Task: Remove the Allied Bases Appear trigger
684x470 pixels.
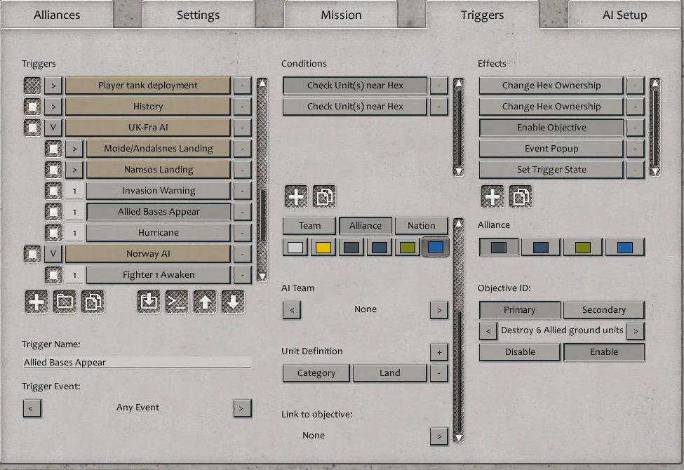Action: point(243,212)
